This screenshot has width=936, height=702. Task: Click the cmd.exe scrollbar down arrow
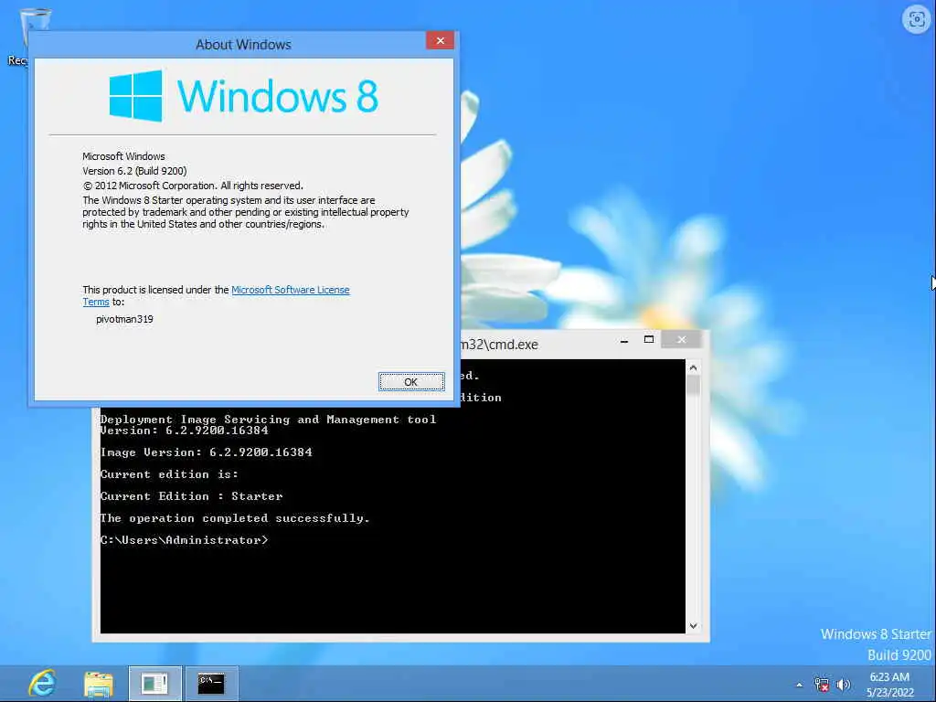tap(693, 625)
